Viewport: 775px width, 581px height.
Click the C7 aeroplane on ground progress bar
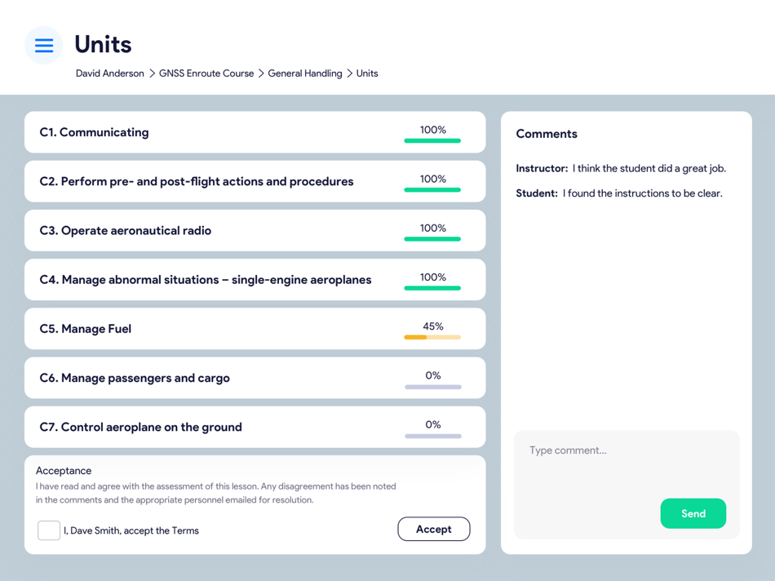[x=433, y=436]
